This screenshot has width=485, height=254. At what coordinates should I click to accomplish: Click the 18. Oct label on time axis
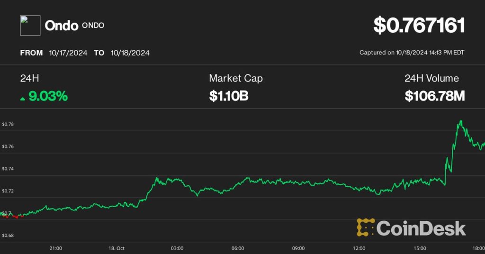click(117, 248)
